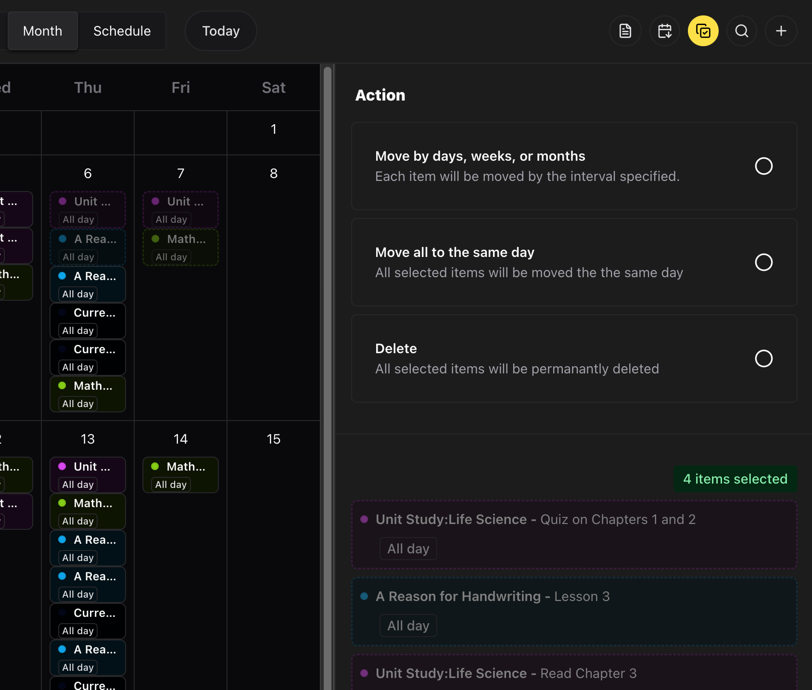This screenshot has height=690, width=812.
Task: Open 'A Reason for Handwriting - Lesson 3' item
Action: 574,611
